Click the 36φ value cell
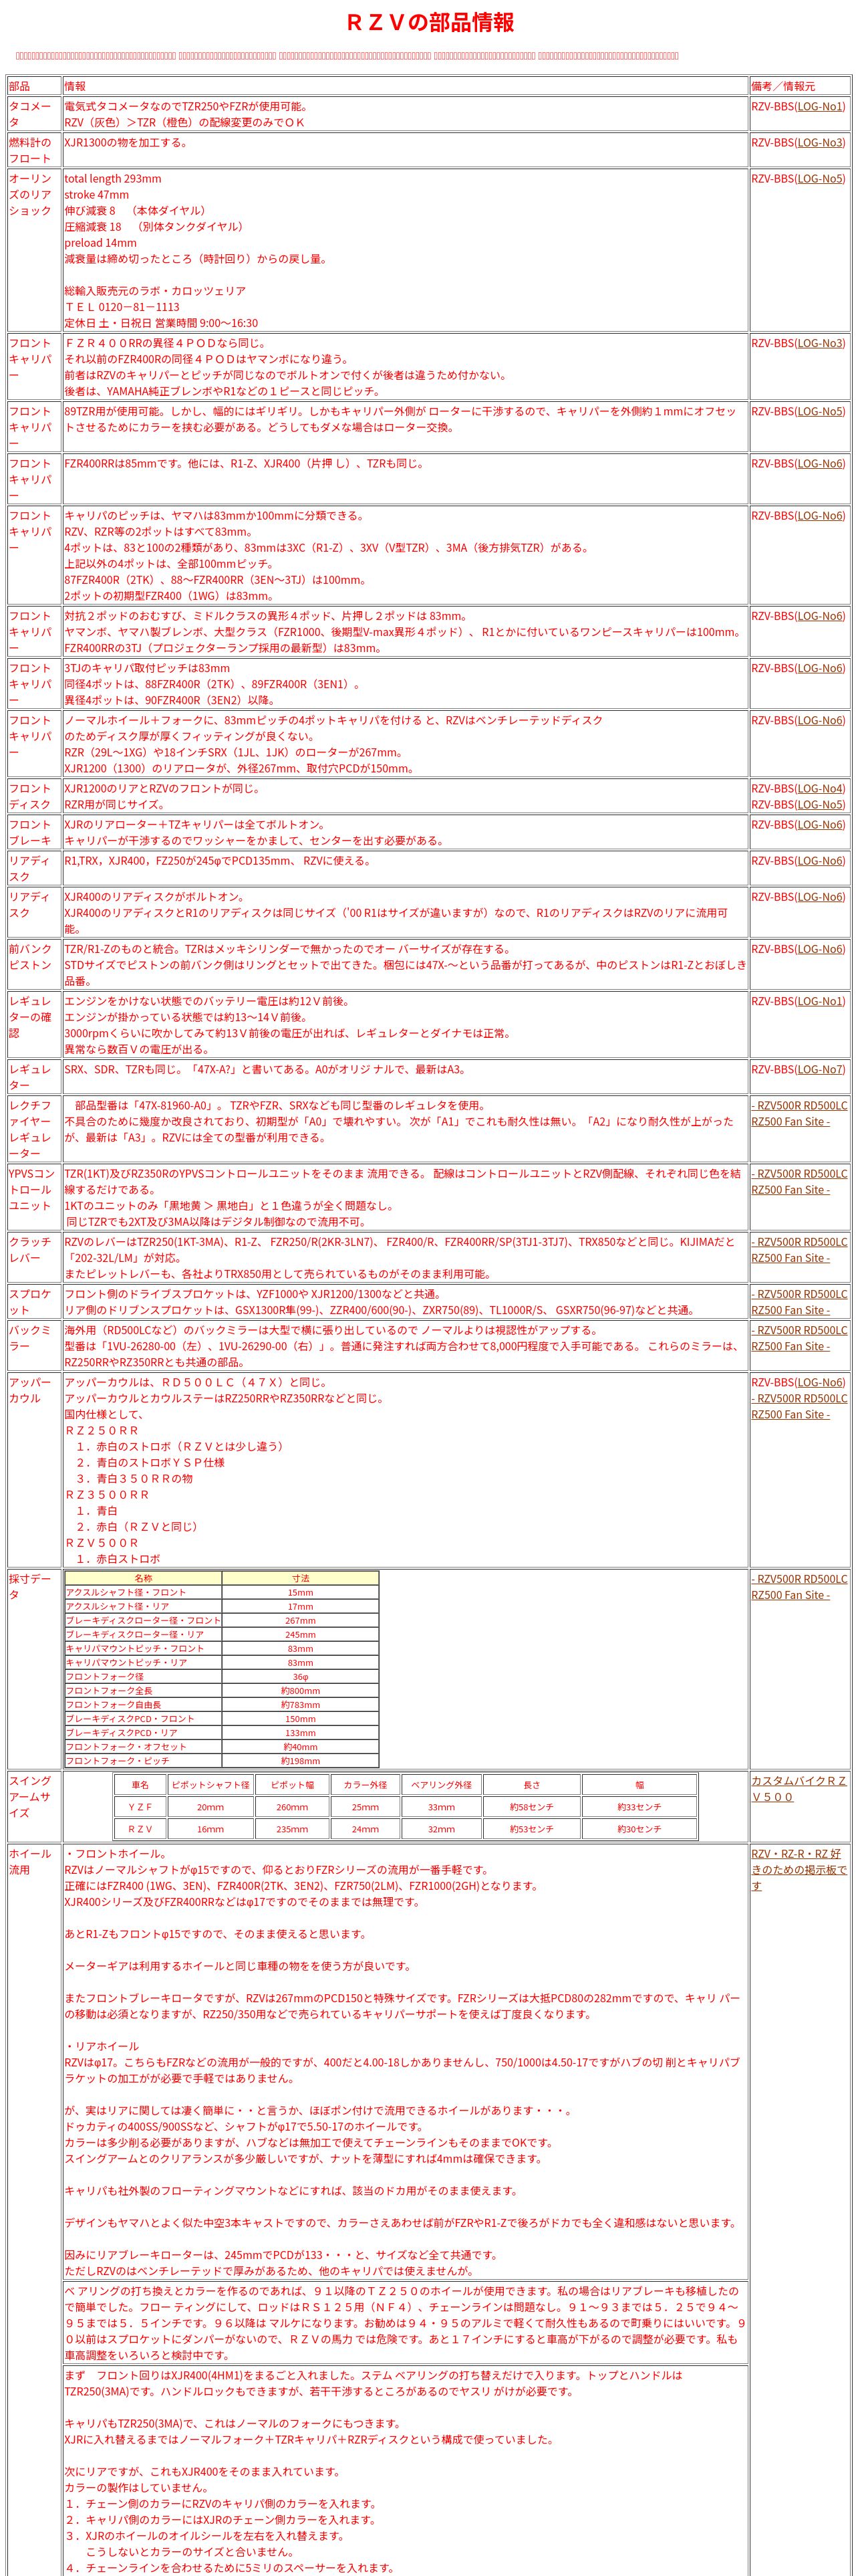 (x=299, y=1676)
